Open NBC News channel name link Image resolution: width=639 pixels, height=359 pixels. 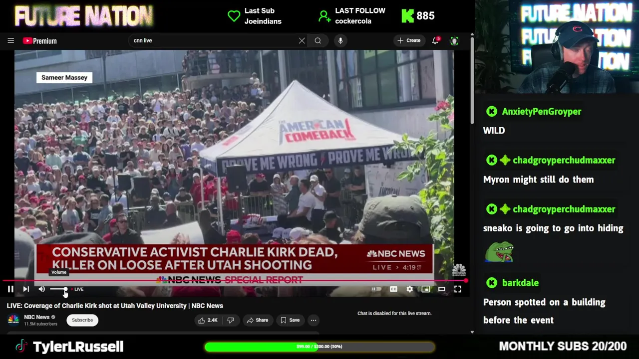pyautogui.click(x=36, y=317)
